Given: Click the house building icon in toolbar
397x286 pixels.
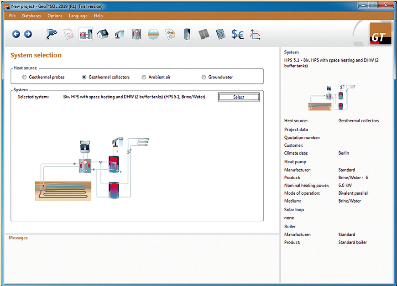Looking at the screenshot, I should tap(103, 34).
